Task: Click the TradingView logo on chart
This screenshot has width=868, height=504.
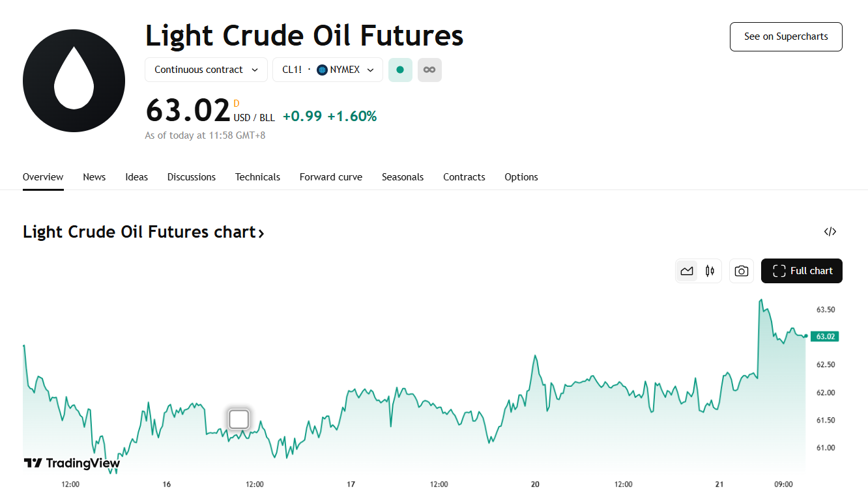Action: tap(72, 463)
